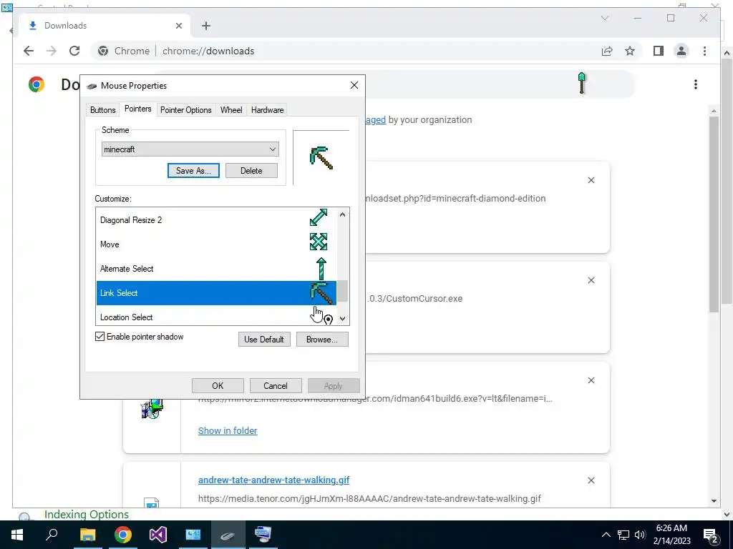Viewport: 733px width, 549px height.
Task: Click the Move cursor four-arrow icon
Action: click(319, 242)
